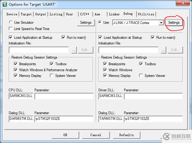Click the Keil uVision icon in title bar
Image resolution: width=192 pixels, height=143 pixels.
coord(5,5)
